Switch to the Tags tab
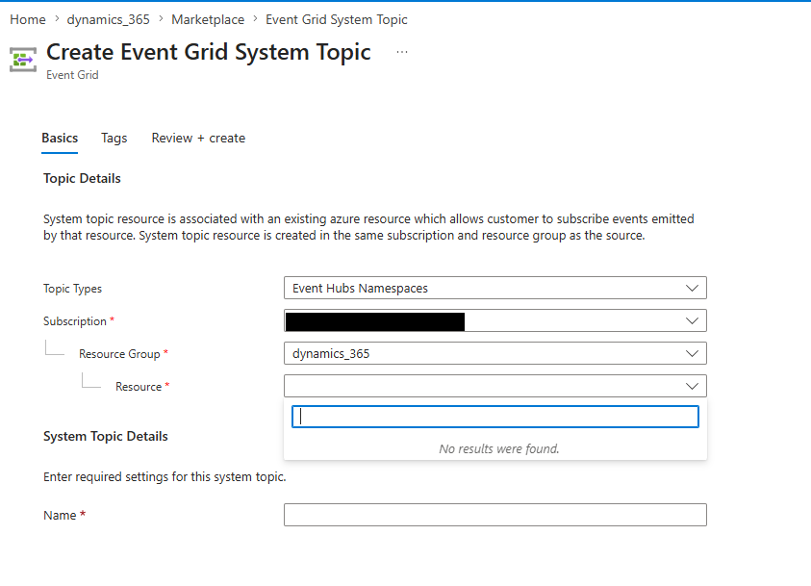811x586 pixels. pyautogui.click(x=114, y=139)
